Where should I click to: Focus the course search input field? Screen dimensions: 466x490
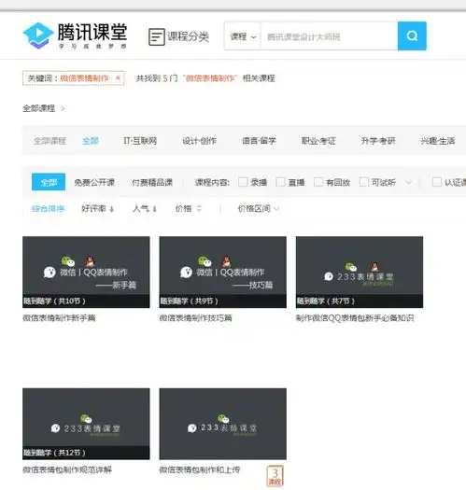point(329,36)
